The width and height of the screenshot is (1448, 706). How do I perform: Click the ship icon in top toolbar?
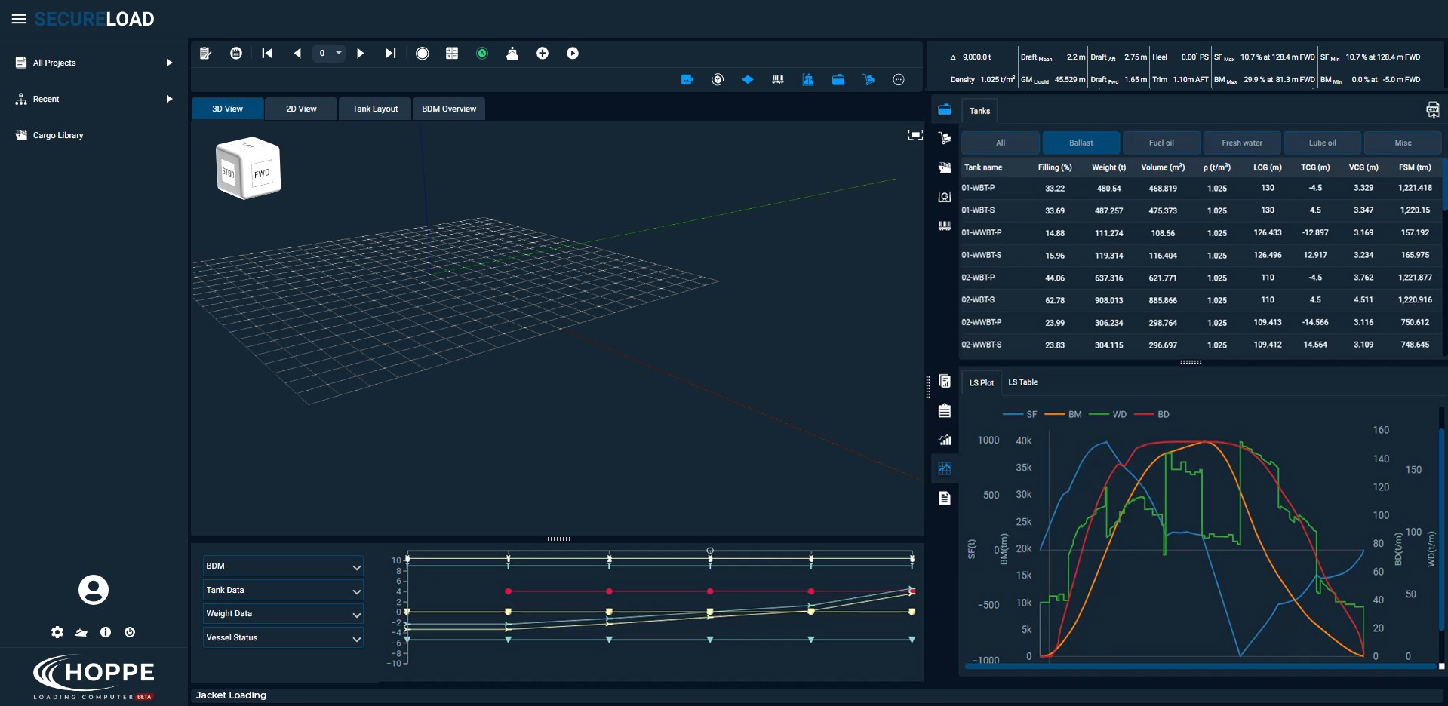[x=512, y=54]
